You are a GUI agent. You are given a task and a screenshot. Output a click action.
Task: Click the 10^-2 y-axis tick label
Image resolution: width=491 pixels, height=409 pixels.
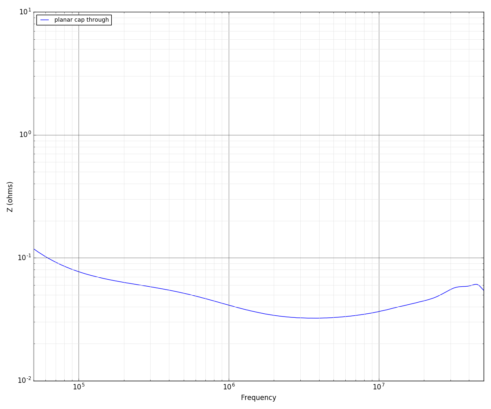coord(24,380)
